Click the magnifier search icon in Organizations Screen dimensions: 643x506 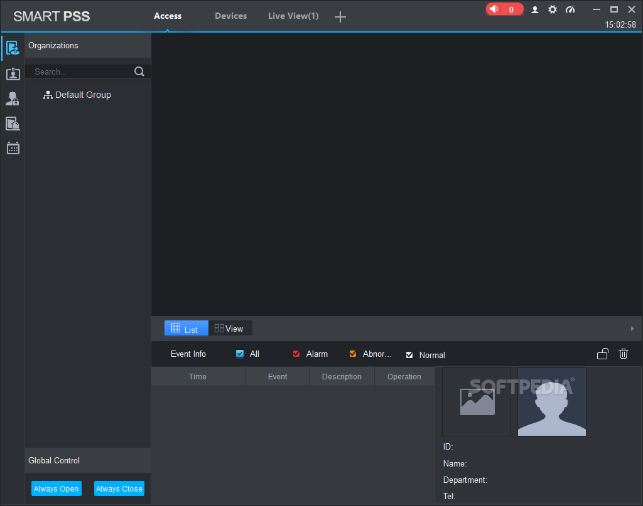click(139, 71)
